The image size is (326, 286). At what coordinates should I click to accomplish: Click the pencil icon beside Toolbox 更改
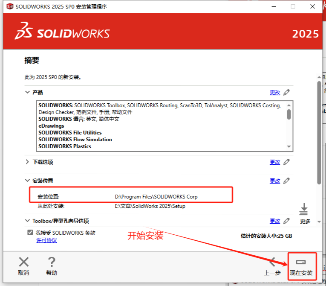coord(286,221)
